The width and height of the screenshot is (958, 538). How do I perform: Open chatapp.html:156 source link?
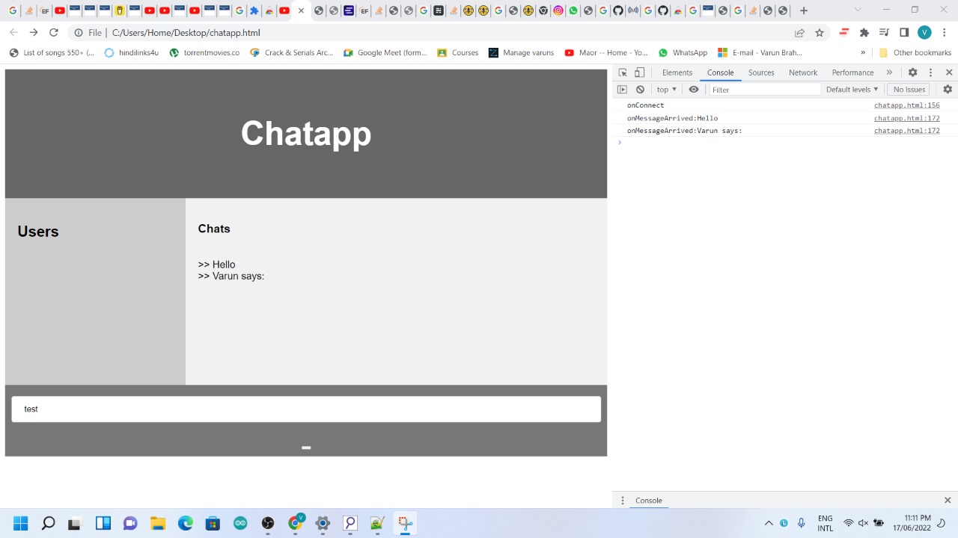point(906,105)
